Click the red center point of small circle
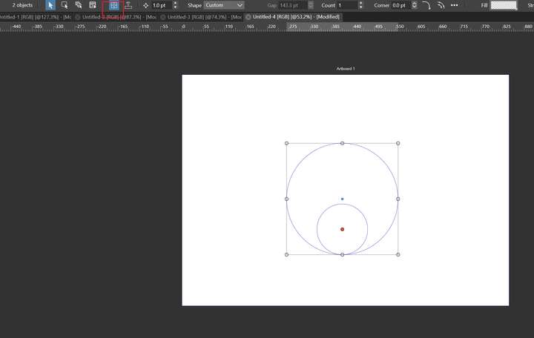 click(x=342, y=230)
